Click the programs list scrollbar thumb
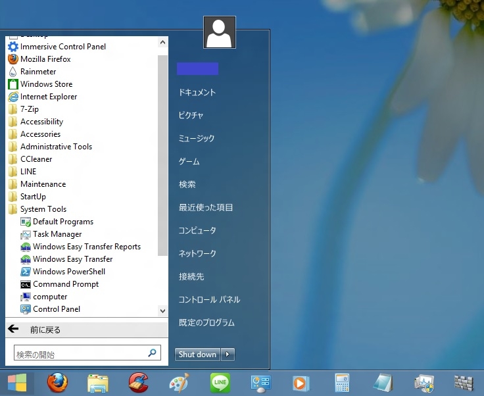The width and height of the screenshot is (484, 396). 162,155
